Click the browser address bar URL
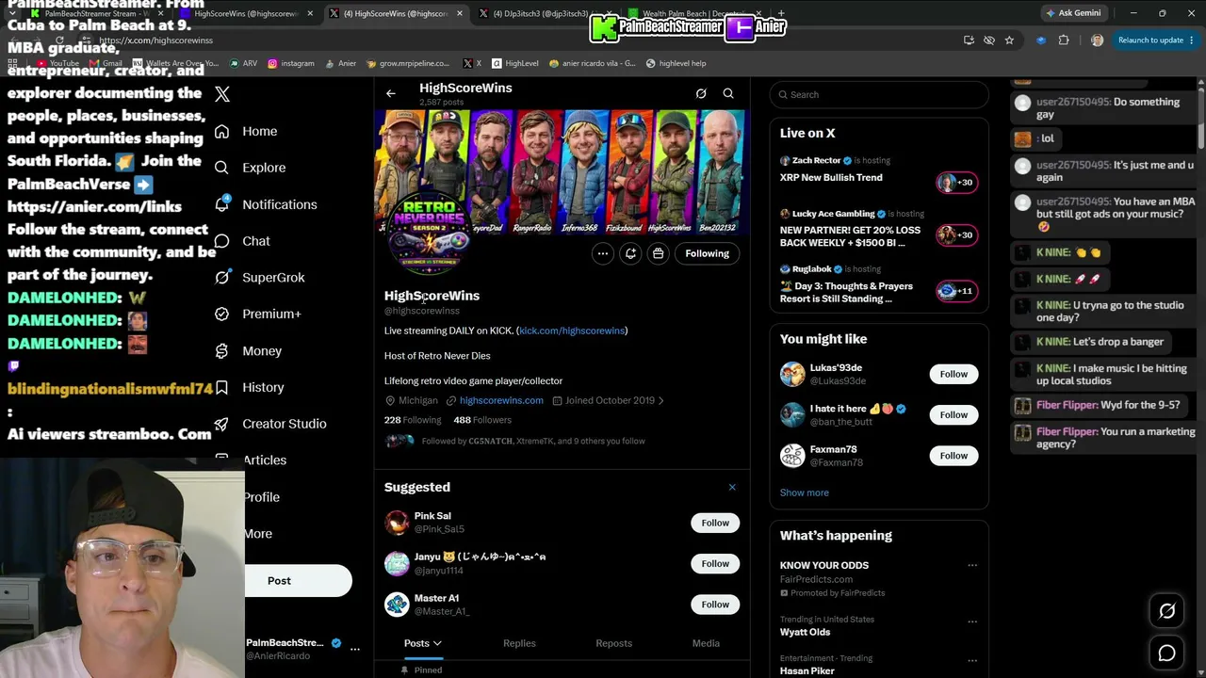Viewport: 1206px width, 678px height. (155, 40)
